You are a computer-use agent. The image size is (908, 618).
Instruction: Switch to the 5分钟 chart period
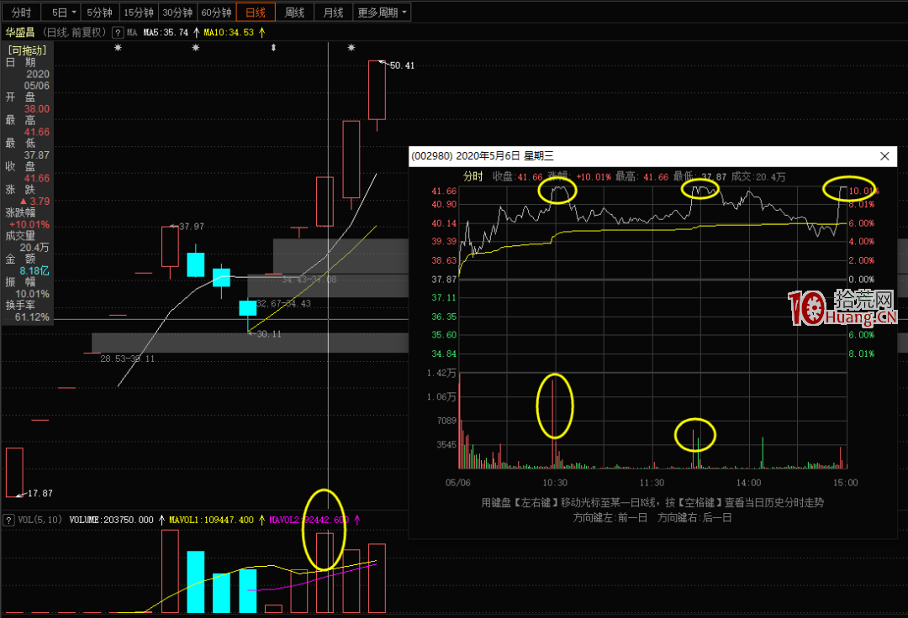coord(99,12)
